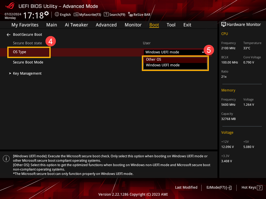Open the OS Type dropdown arrow
This screenshot has height=199, width=266.
click(203, 52)
